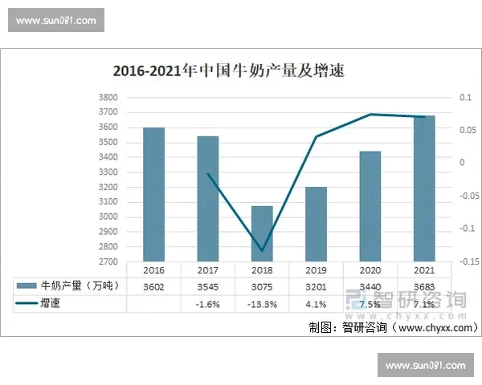The image size is (482, 385).
Task: Click the 3075 production value cell
Action: click(x=262, y=287)
